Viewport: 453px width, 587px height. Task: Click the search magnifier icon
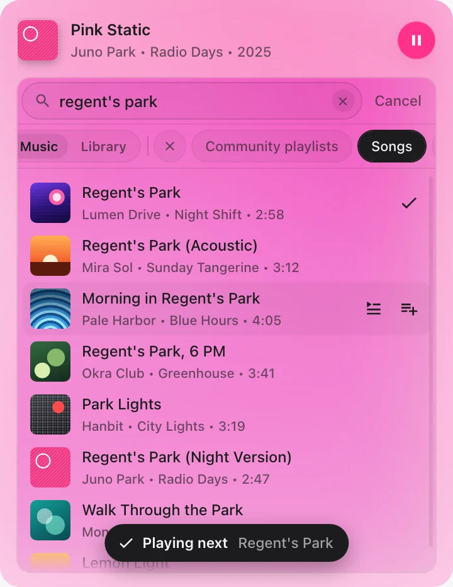coord(42,101)
